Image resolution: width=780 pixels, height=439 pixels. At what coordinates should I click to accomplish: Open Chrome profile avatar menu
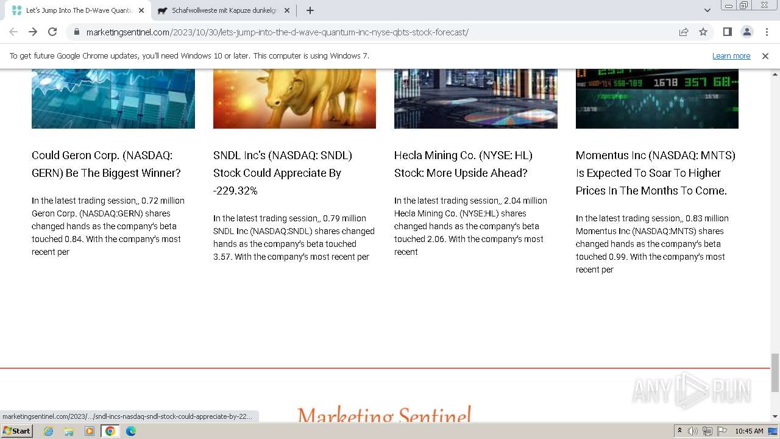click(746, 32)
